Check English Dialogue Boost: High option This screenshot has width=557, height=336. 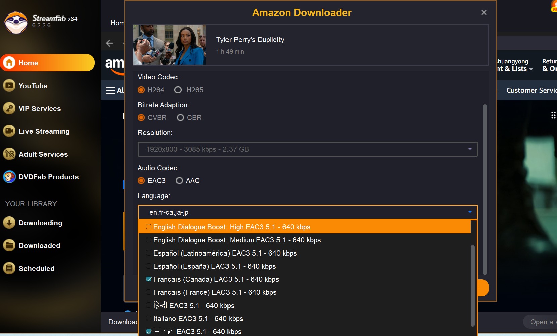click(149, 227)
